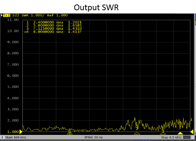Click the Start 100 kHz frequency field
196x141 pixels.
click(x=16, y=137)
